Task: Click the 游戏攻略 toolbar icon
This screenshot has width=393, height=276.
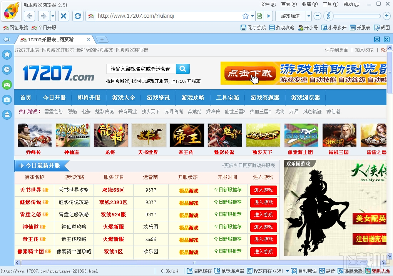Action: point(282,28)
